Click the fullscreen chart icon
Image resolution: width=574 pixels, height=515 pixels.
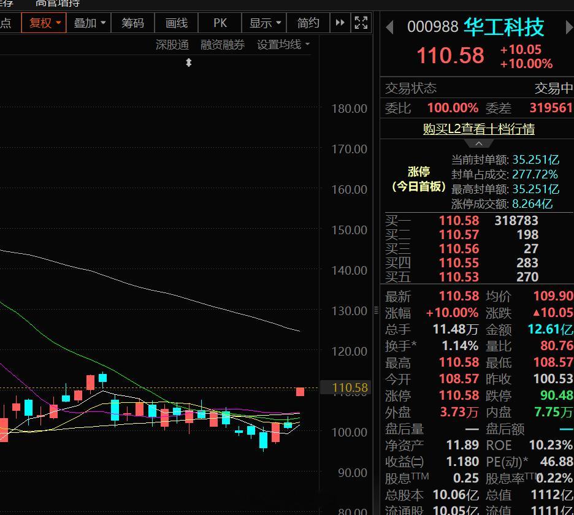[361, 23]
